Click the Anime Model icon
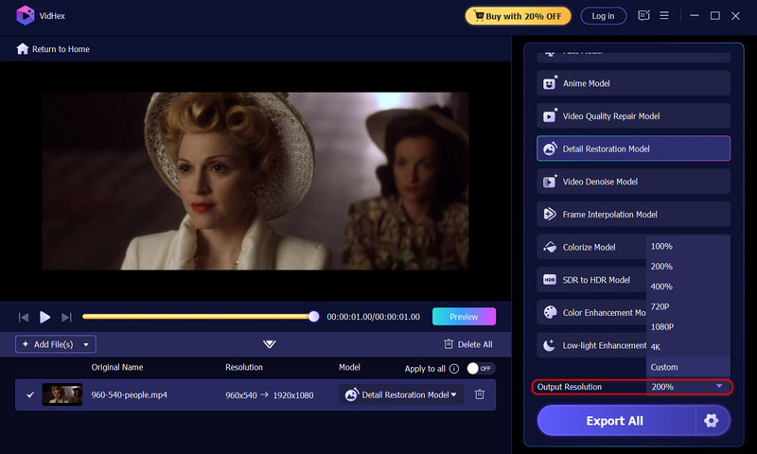The width and height of the screenshot is (757, 454). point(550,83)
